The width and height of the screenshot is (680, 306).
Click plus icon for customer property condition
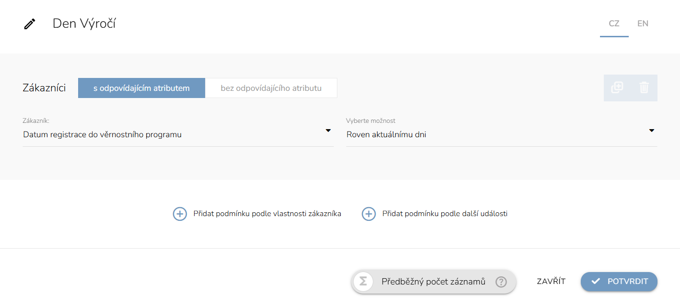click(x=180, y=214)
